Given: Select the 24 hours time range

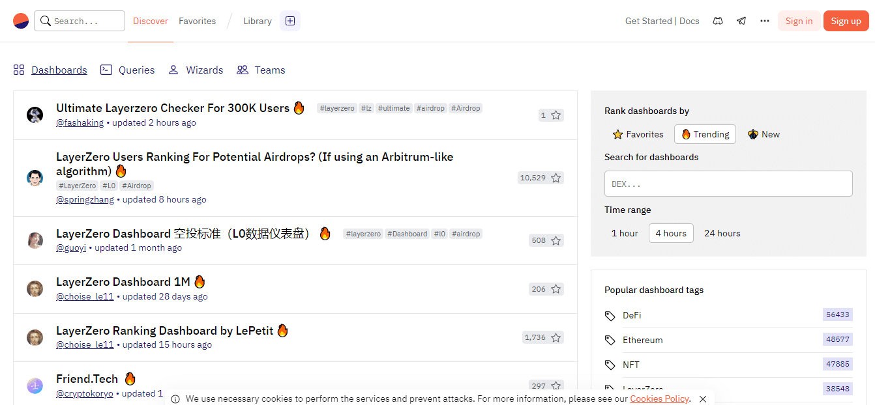Looking at the screenshot, I should (722, 232).
